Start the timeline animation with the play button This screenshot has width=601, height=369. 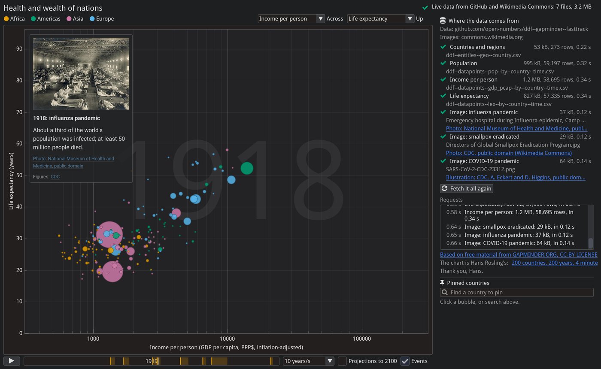click(12, 361)
